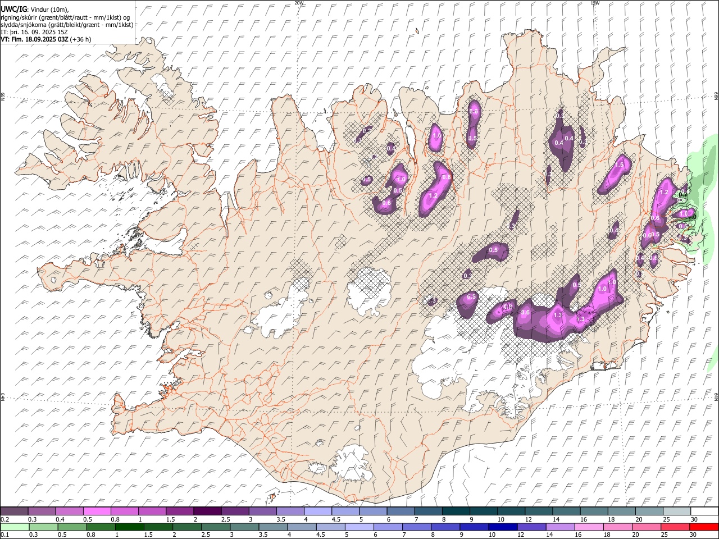Click the '0.2' legend value
Viewport: 719px width, 539px height.
point(5,519)
